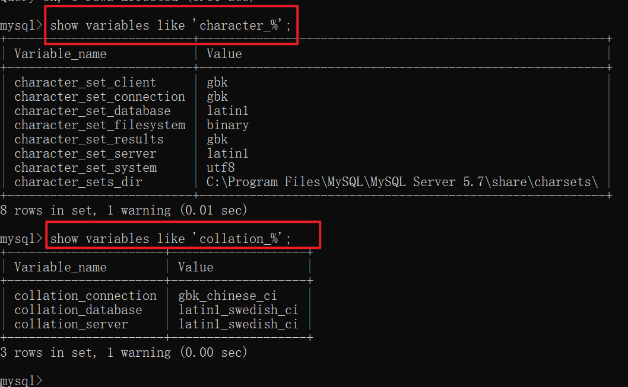Click the '3 rows in set' result message
The height and width of the screenshot is (387, 628).
(123, 353)
